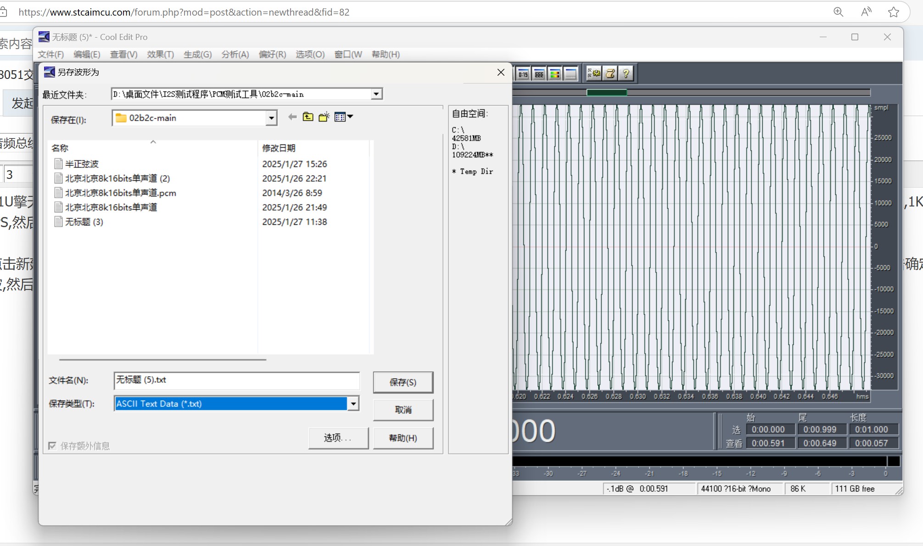
Task: Click the 取消 button
Action: (403, 410)
